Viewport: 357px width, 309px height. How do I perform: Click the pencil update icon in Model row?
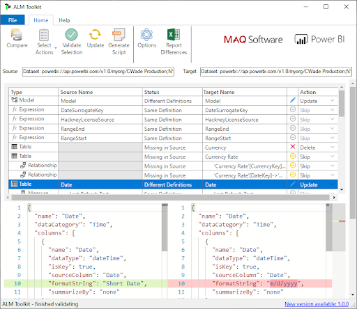pyautogui.click(x=293, y=101)
